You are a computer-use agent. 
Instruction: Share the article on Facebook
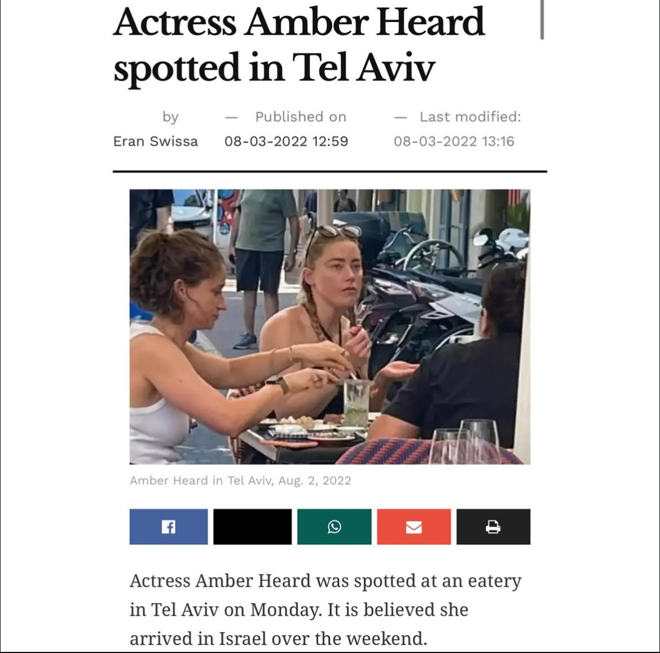pyautogui.click(x=168, y=526)
